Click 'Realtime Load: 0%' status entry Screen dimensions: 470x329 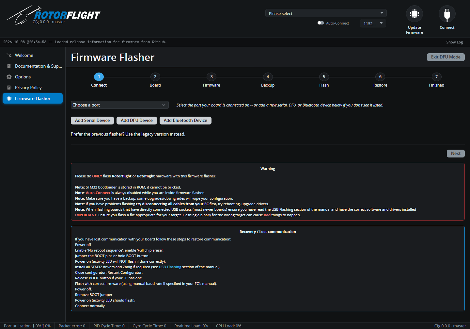tap(191, 326)
